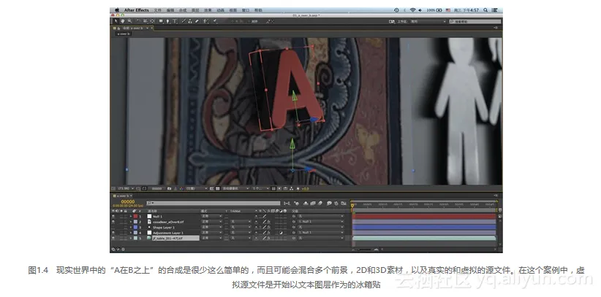This screenshot has height=297, width=601.
Task: Click the viewer snapshot camera icon
Action: point(170,188)
